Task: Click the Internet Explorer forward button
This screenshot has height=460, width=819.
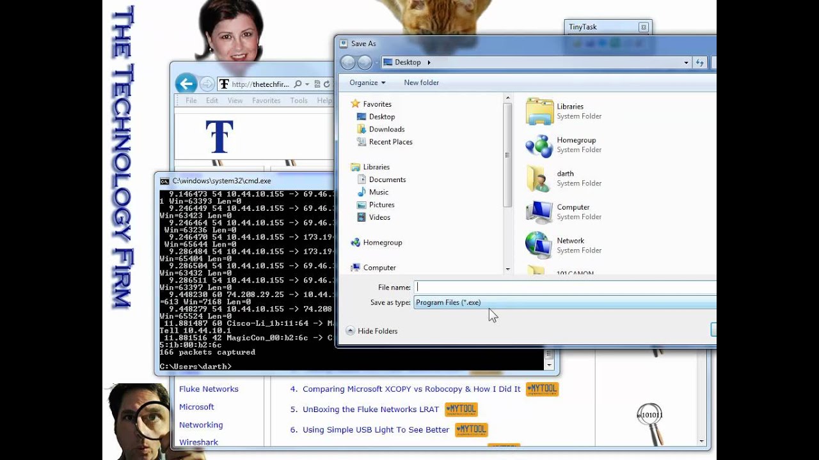Action: (207, 84)
